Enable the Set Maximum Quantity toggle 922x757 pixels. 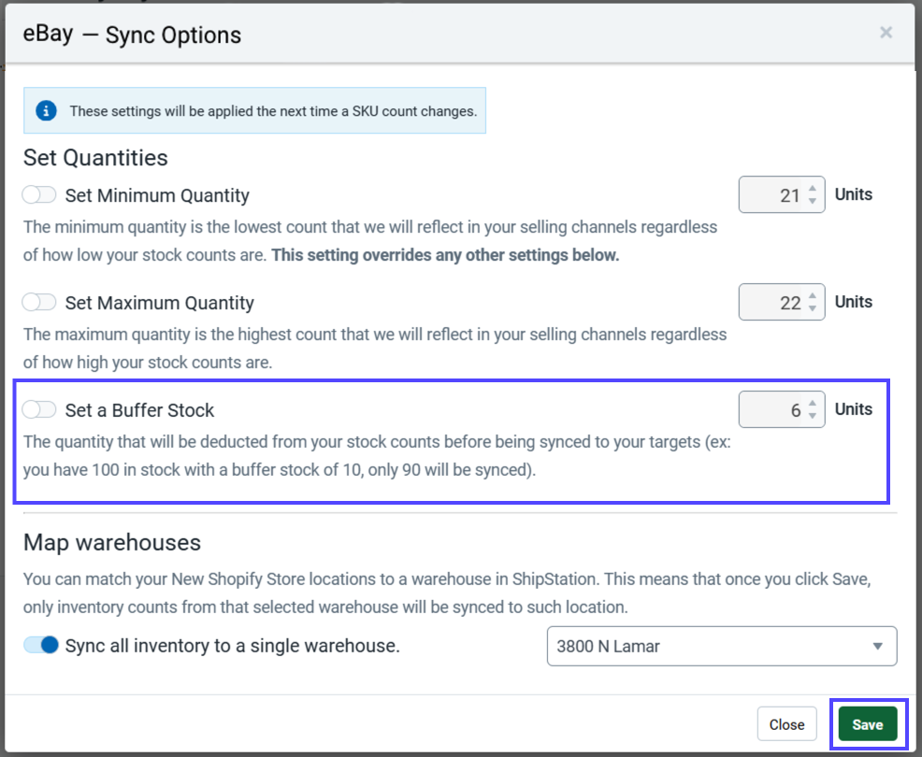pos(39,302)
